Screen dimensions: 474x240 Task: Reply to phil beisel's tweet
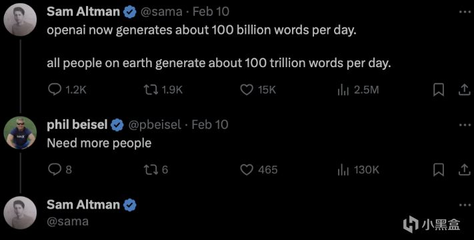[x=60, y=170]
